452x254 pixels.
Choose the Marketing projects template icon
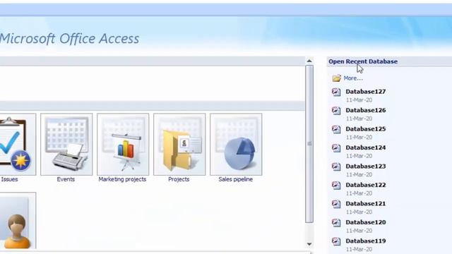(123, 144)
